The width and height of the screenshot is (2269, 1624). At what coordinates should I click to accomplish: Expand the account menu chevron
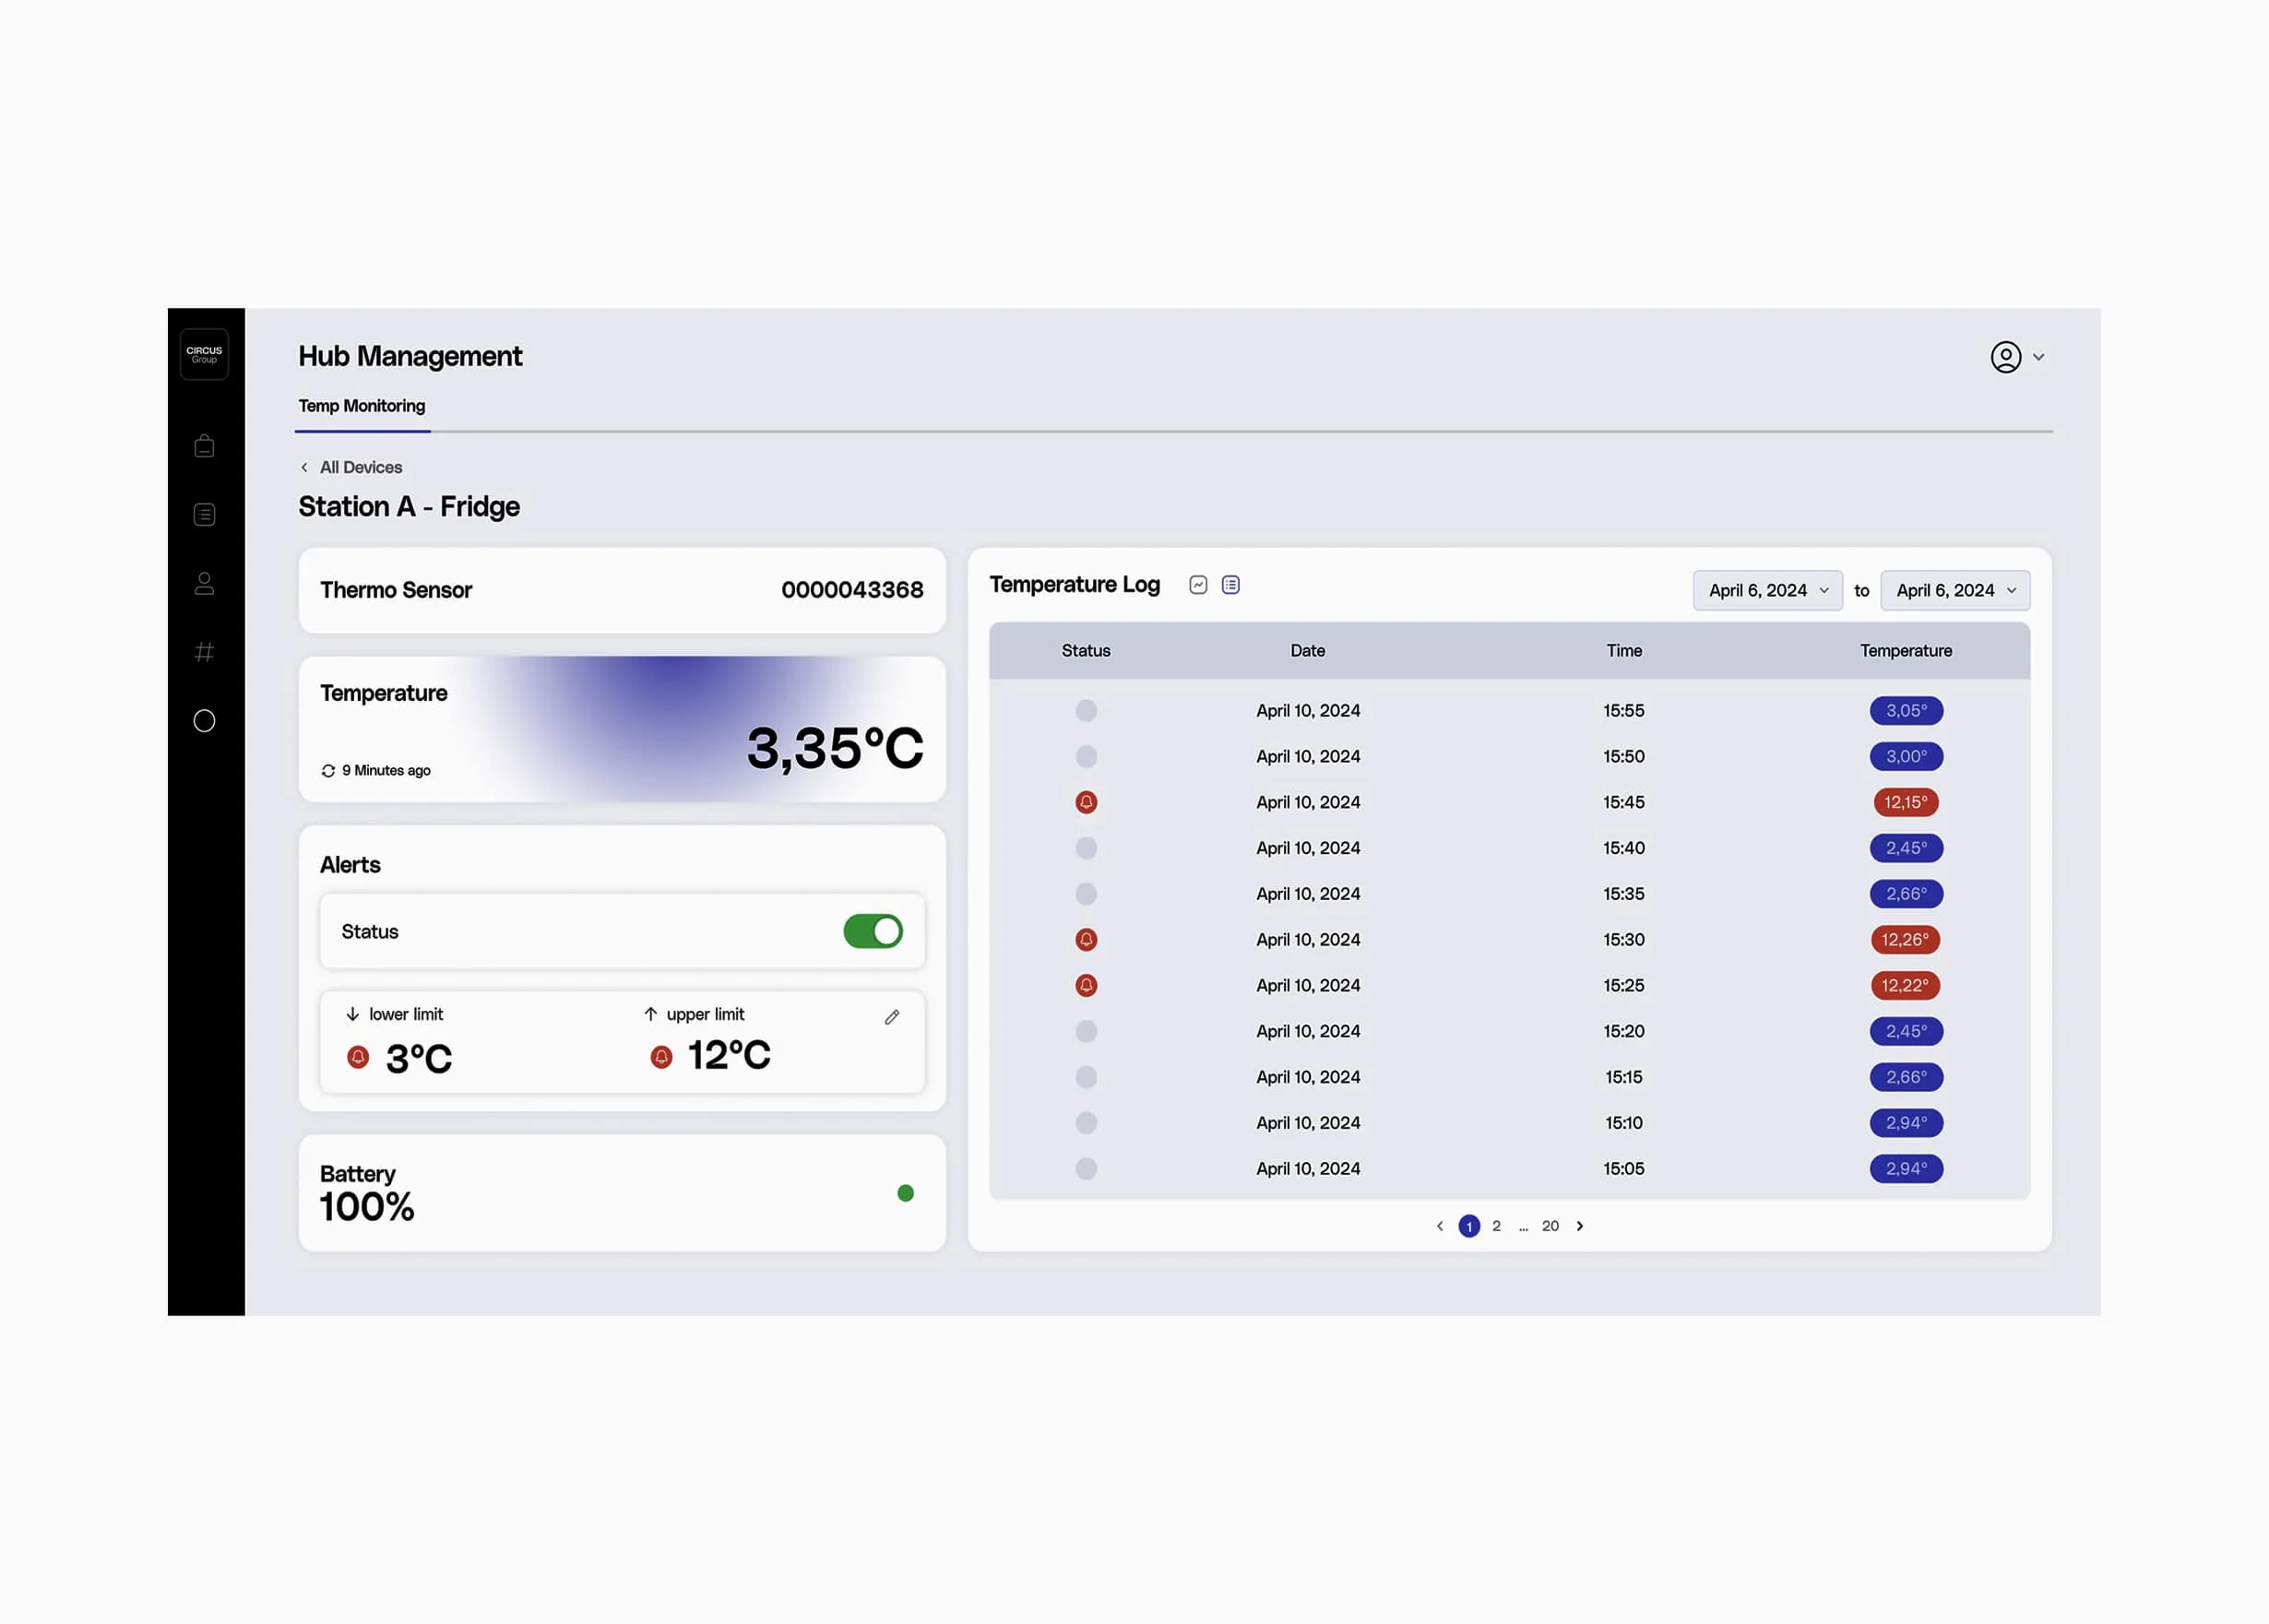[x=2039, y=357]
